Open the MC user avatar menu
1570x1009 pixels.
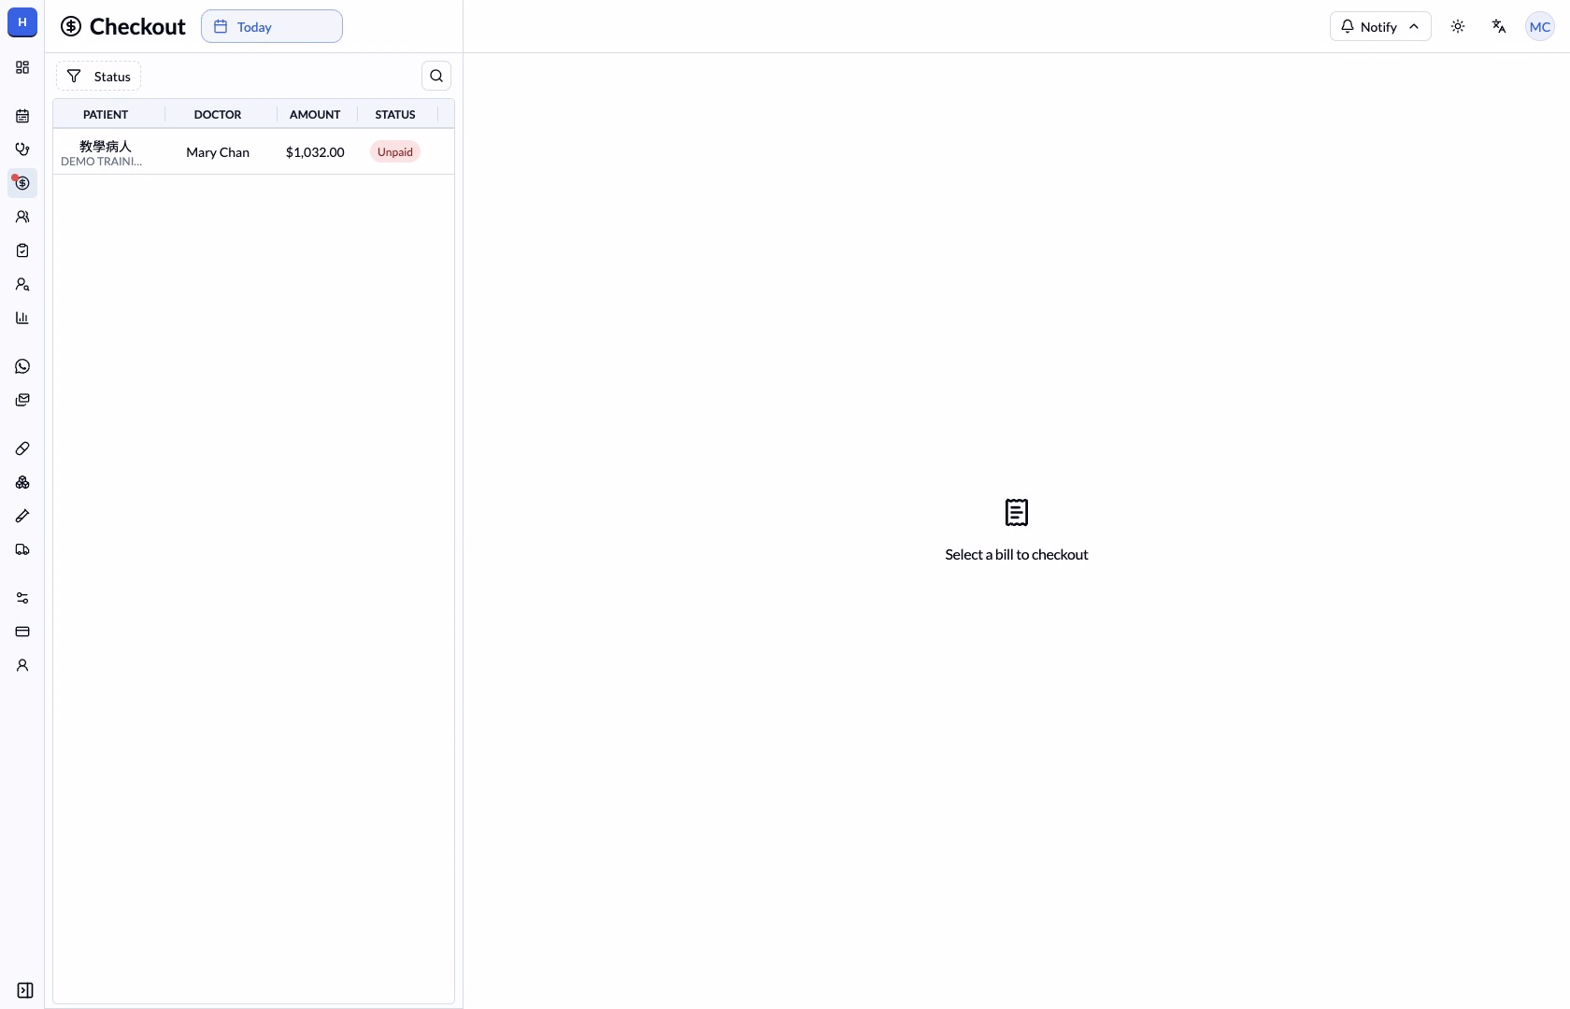point(1540,26)
